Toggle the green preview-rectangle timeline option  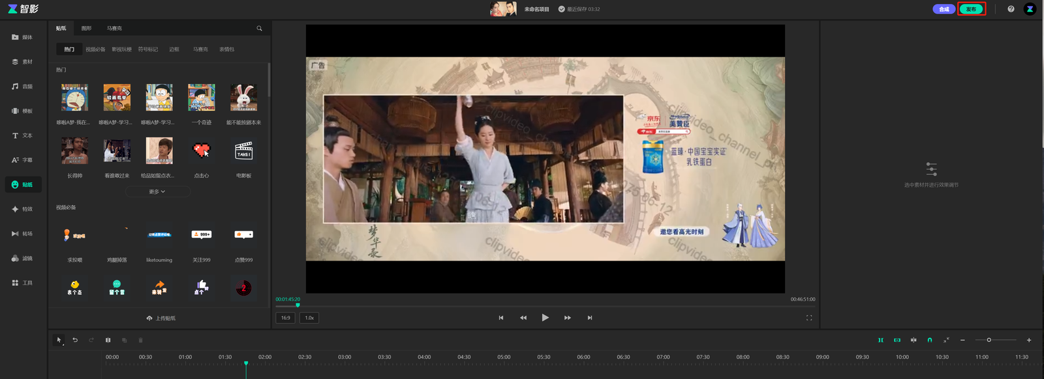[897, 340]
